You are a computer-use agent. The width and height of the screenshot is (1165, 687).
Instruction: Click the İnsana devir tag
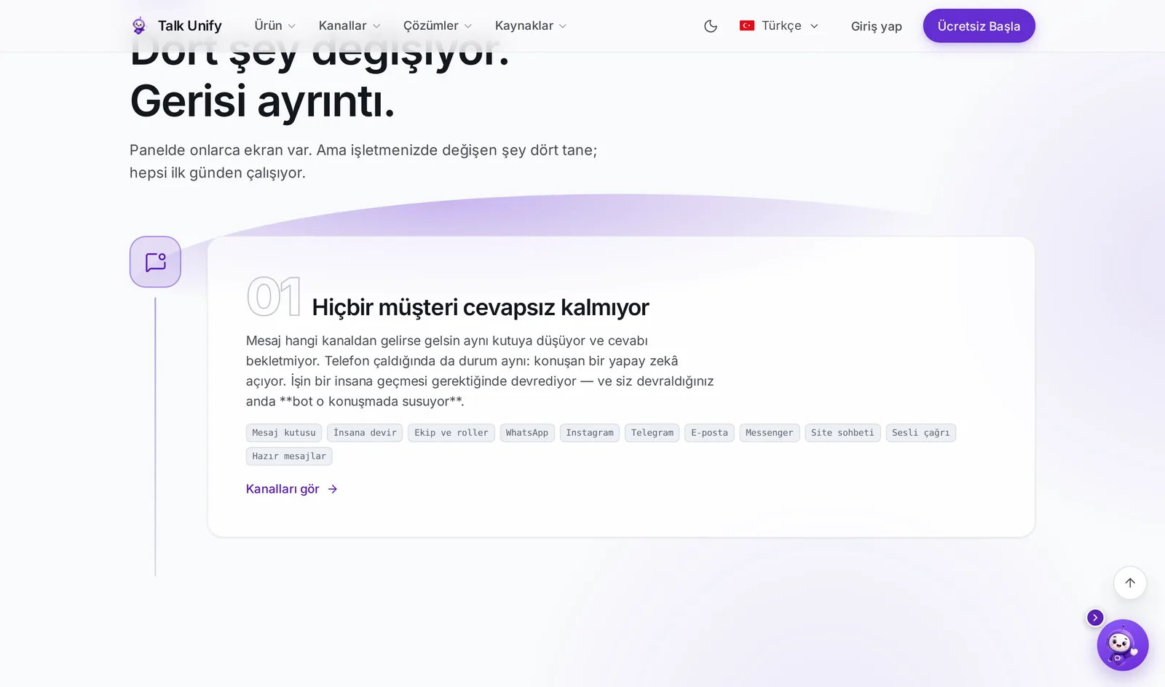365,433
